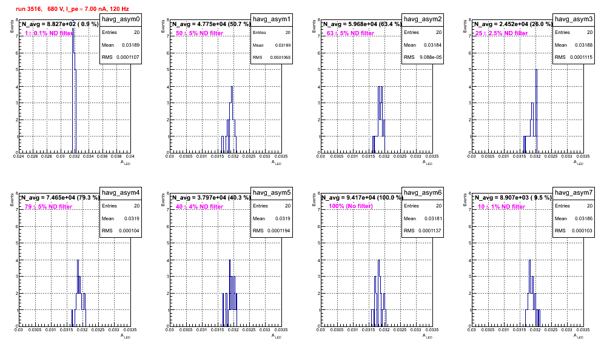Click the N_avg = 7.465e+04 label
The image size is (604, 347).
[x=59, y=197]
